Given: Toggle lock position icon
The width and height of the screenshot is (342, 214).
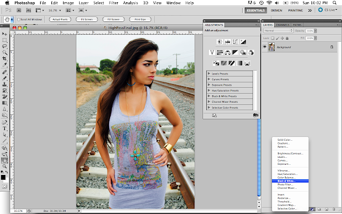Looking at the screenshot, I should click(283, 38).
